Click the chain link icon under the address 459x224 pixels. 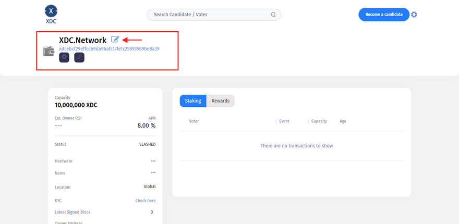coord(79,58)
